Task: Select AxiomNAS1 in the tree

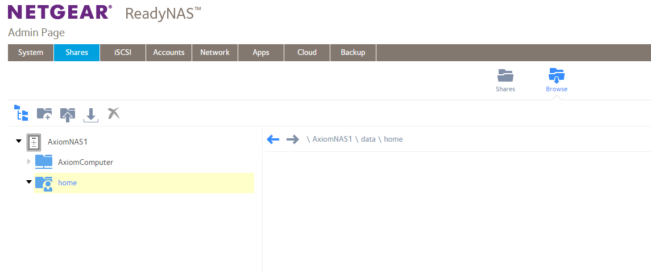Action: [68, 142]
